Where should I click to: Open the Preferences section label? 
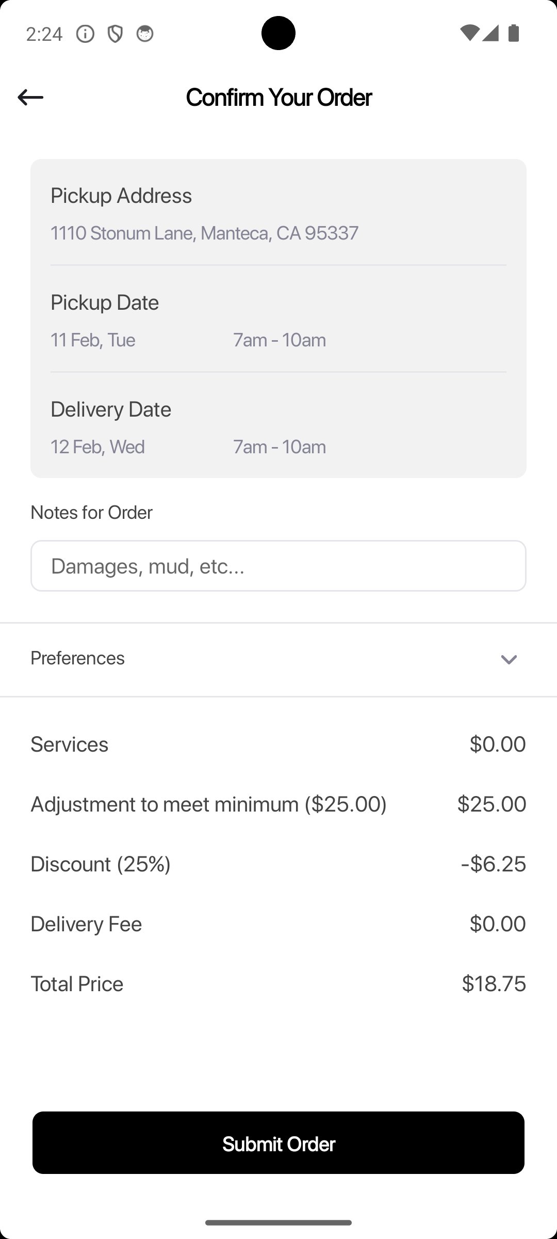(x=78, y=658)
